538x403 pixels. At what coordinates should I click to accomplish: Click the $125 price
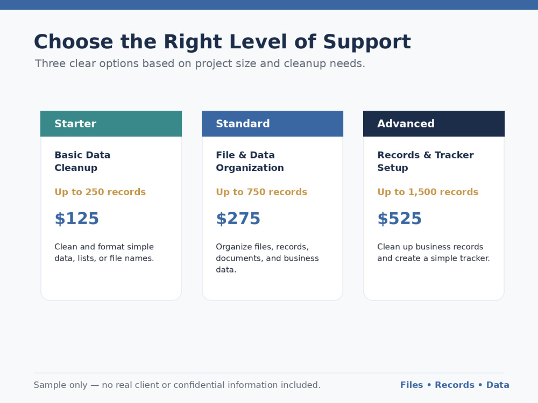click(77, 219)
